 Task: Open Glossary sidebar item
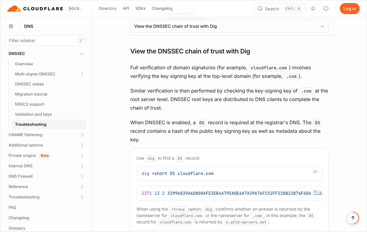click(x=17, y=228)
